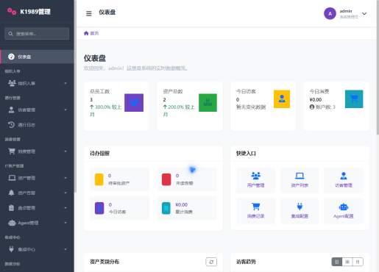Click the 访客趋势 card heading

pos(246,262)
